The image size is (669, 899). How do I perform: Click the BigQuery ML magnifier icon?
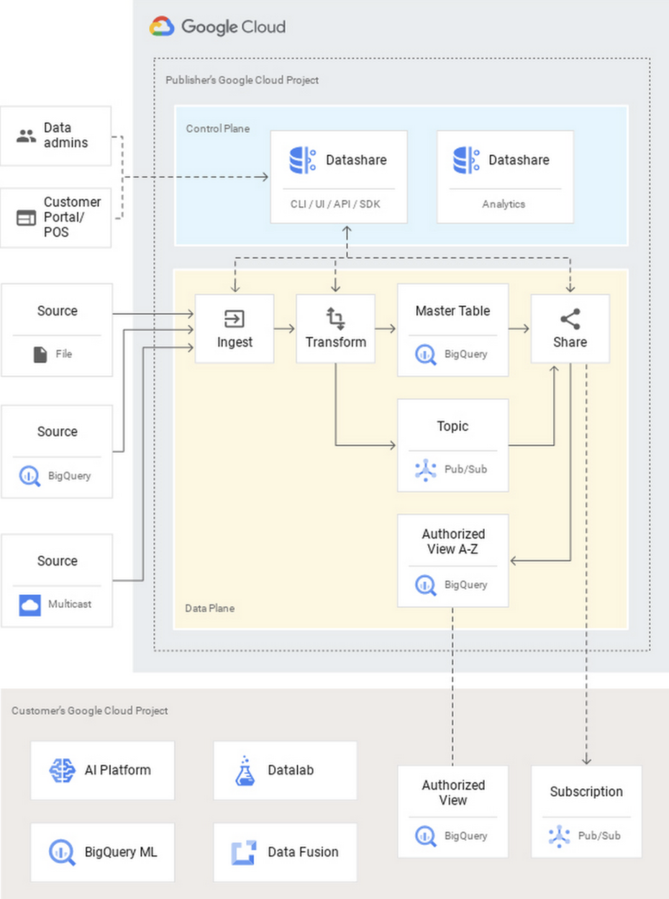[62, 852]
